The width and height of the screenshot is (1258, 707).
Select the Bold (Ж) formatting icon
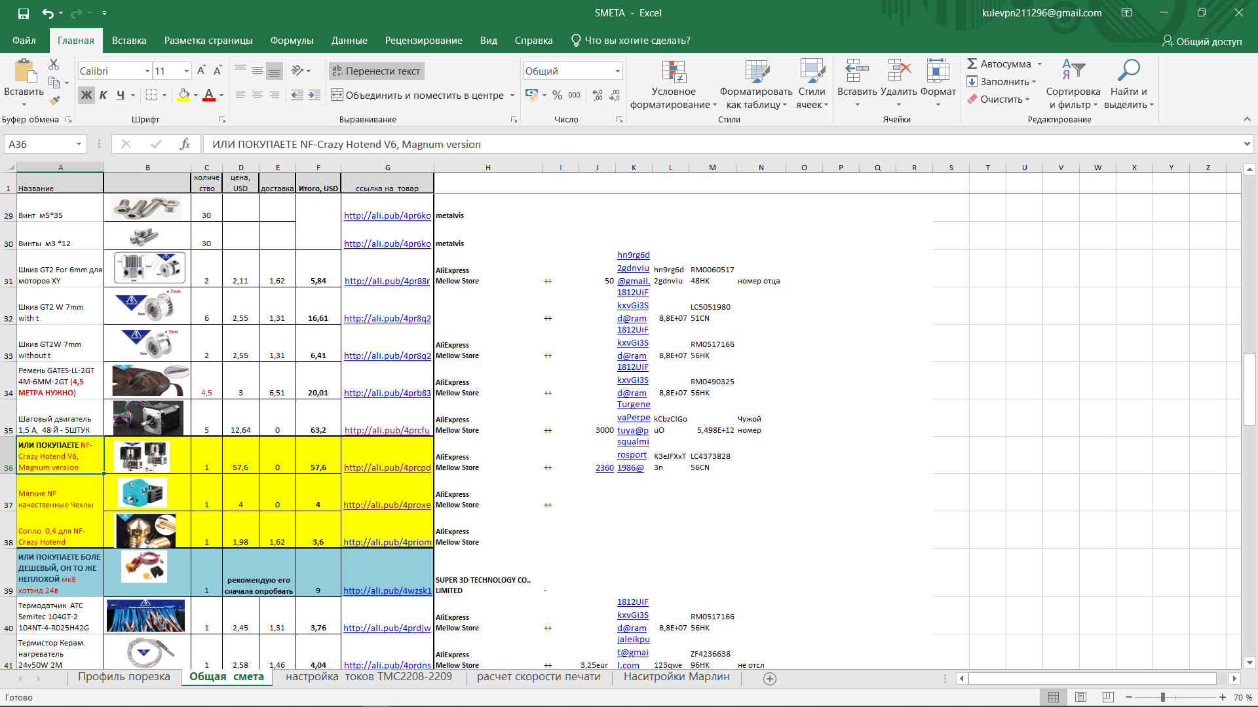tap(86, 95)
